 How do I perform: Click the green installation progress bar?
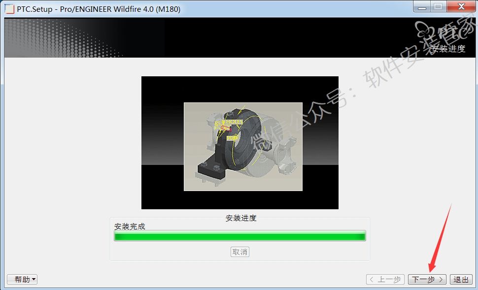click(x=240, y=237)
